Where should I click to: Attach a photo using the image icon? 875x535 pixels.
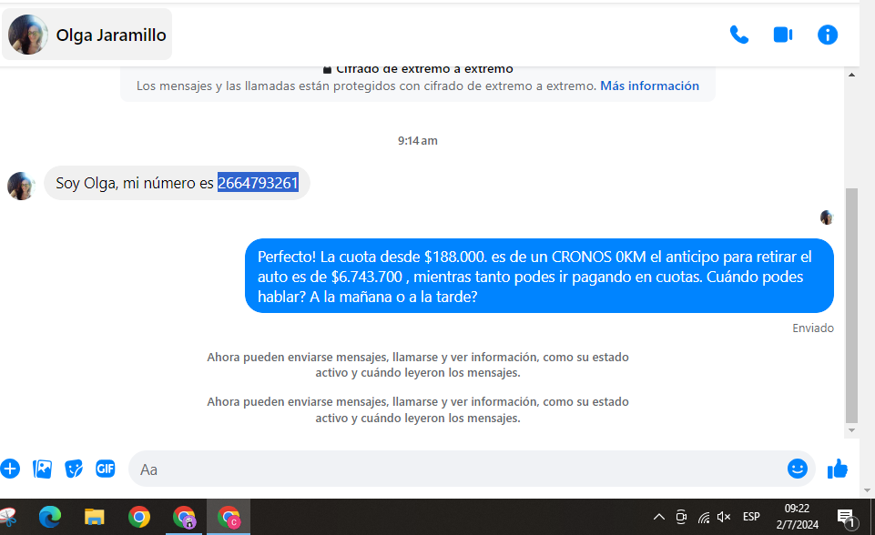(42, 469)
